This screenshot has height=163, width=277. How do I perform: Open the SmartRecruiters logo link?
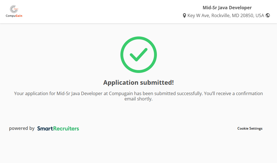pos(58,128)
